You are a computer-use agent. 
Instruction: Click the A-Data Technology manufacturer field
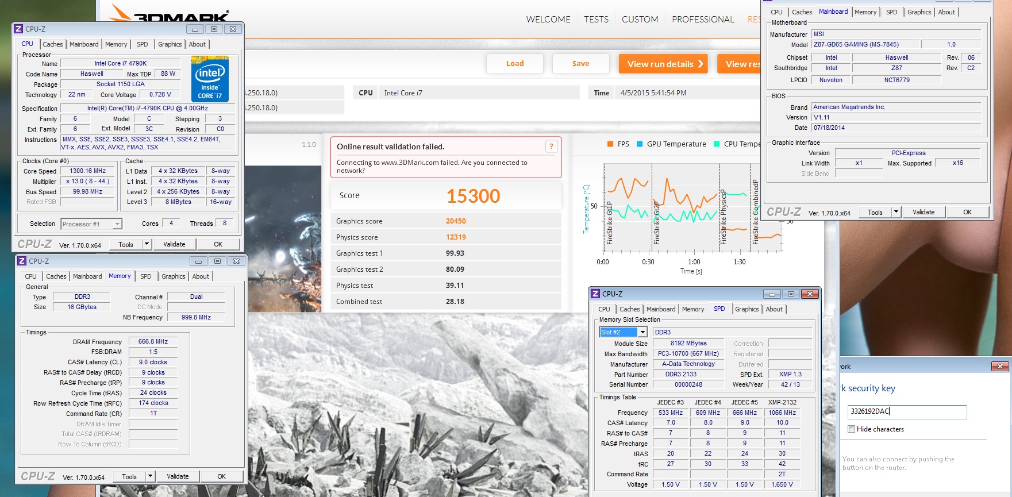688,364
